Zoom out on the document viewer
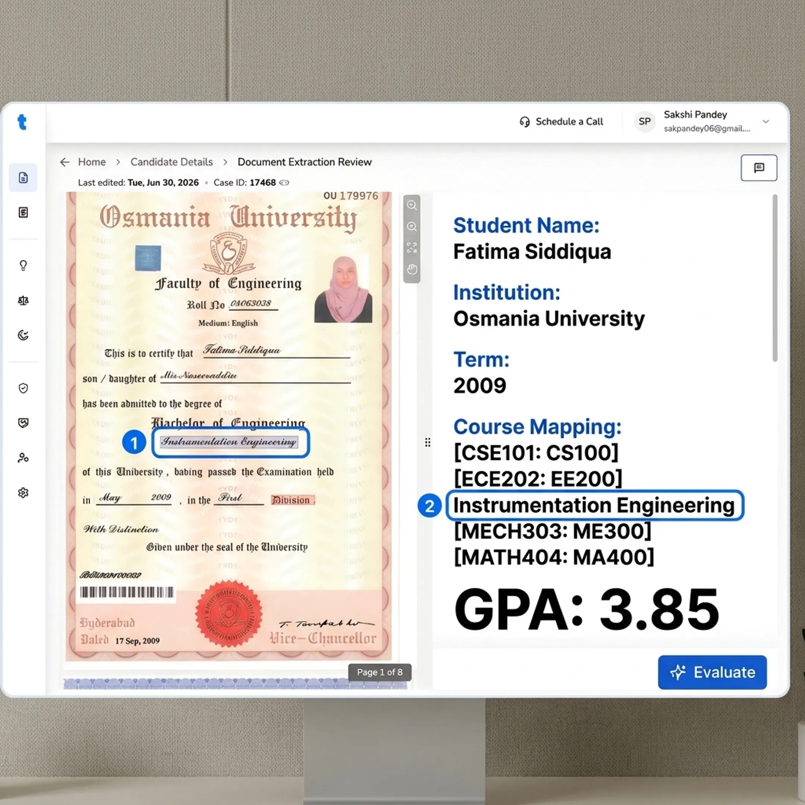805x805 pixels. [x=412, y=226]
